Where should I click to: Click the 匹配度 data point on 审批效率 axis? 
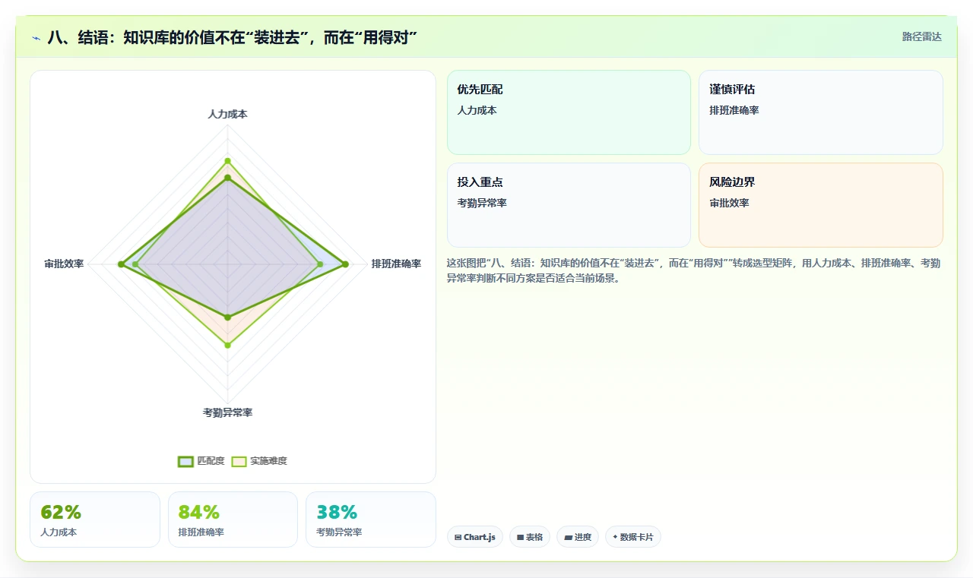(120, 264)
